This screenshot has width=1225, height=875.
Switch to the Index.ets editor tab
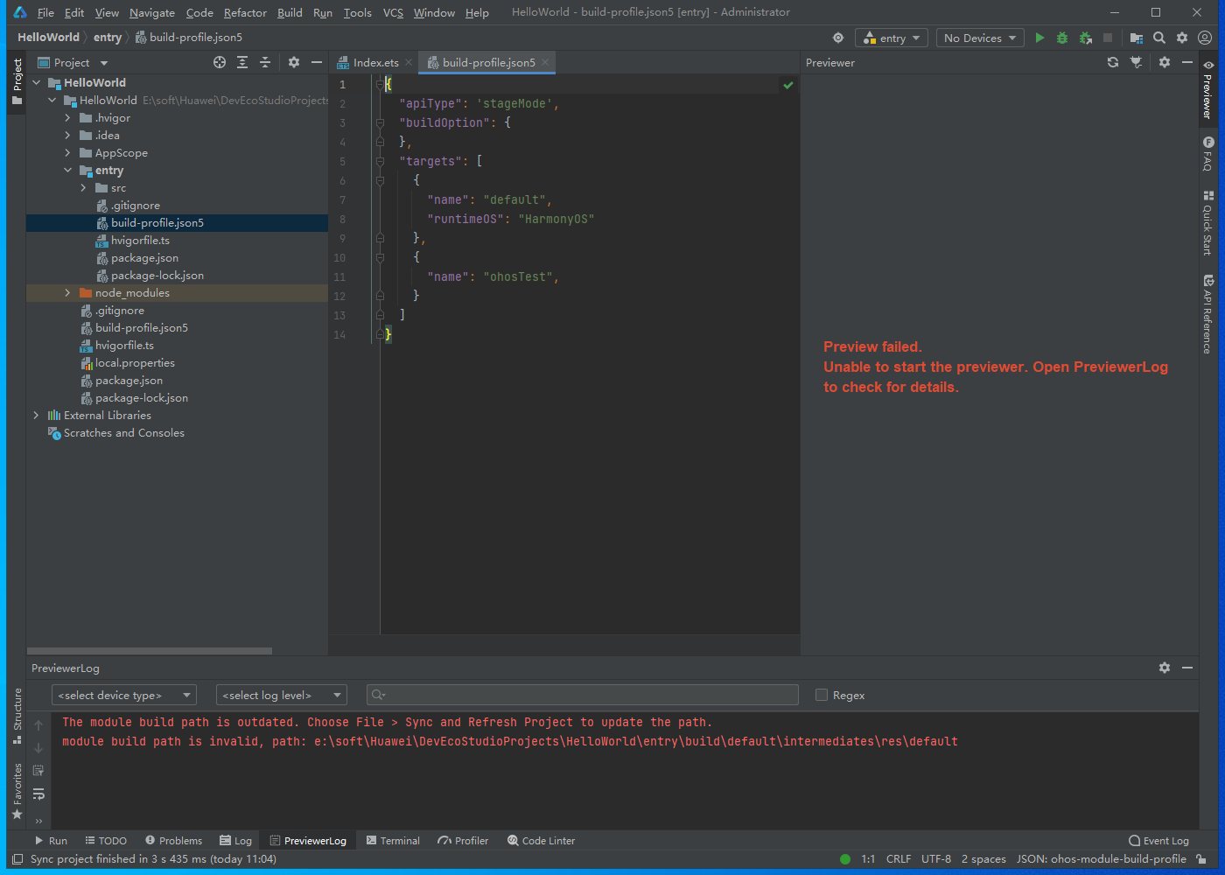coord(375,62)
